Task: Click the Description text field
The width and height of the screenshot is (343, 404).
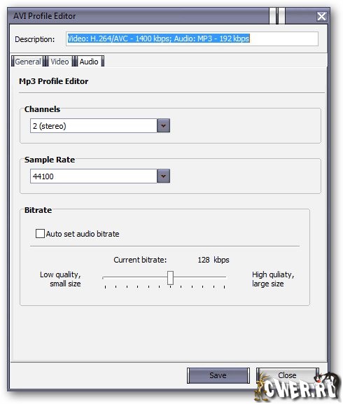Action: click(x=192, y=39)
